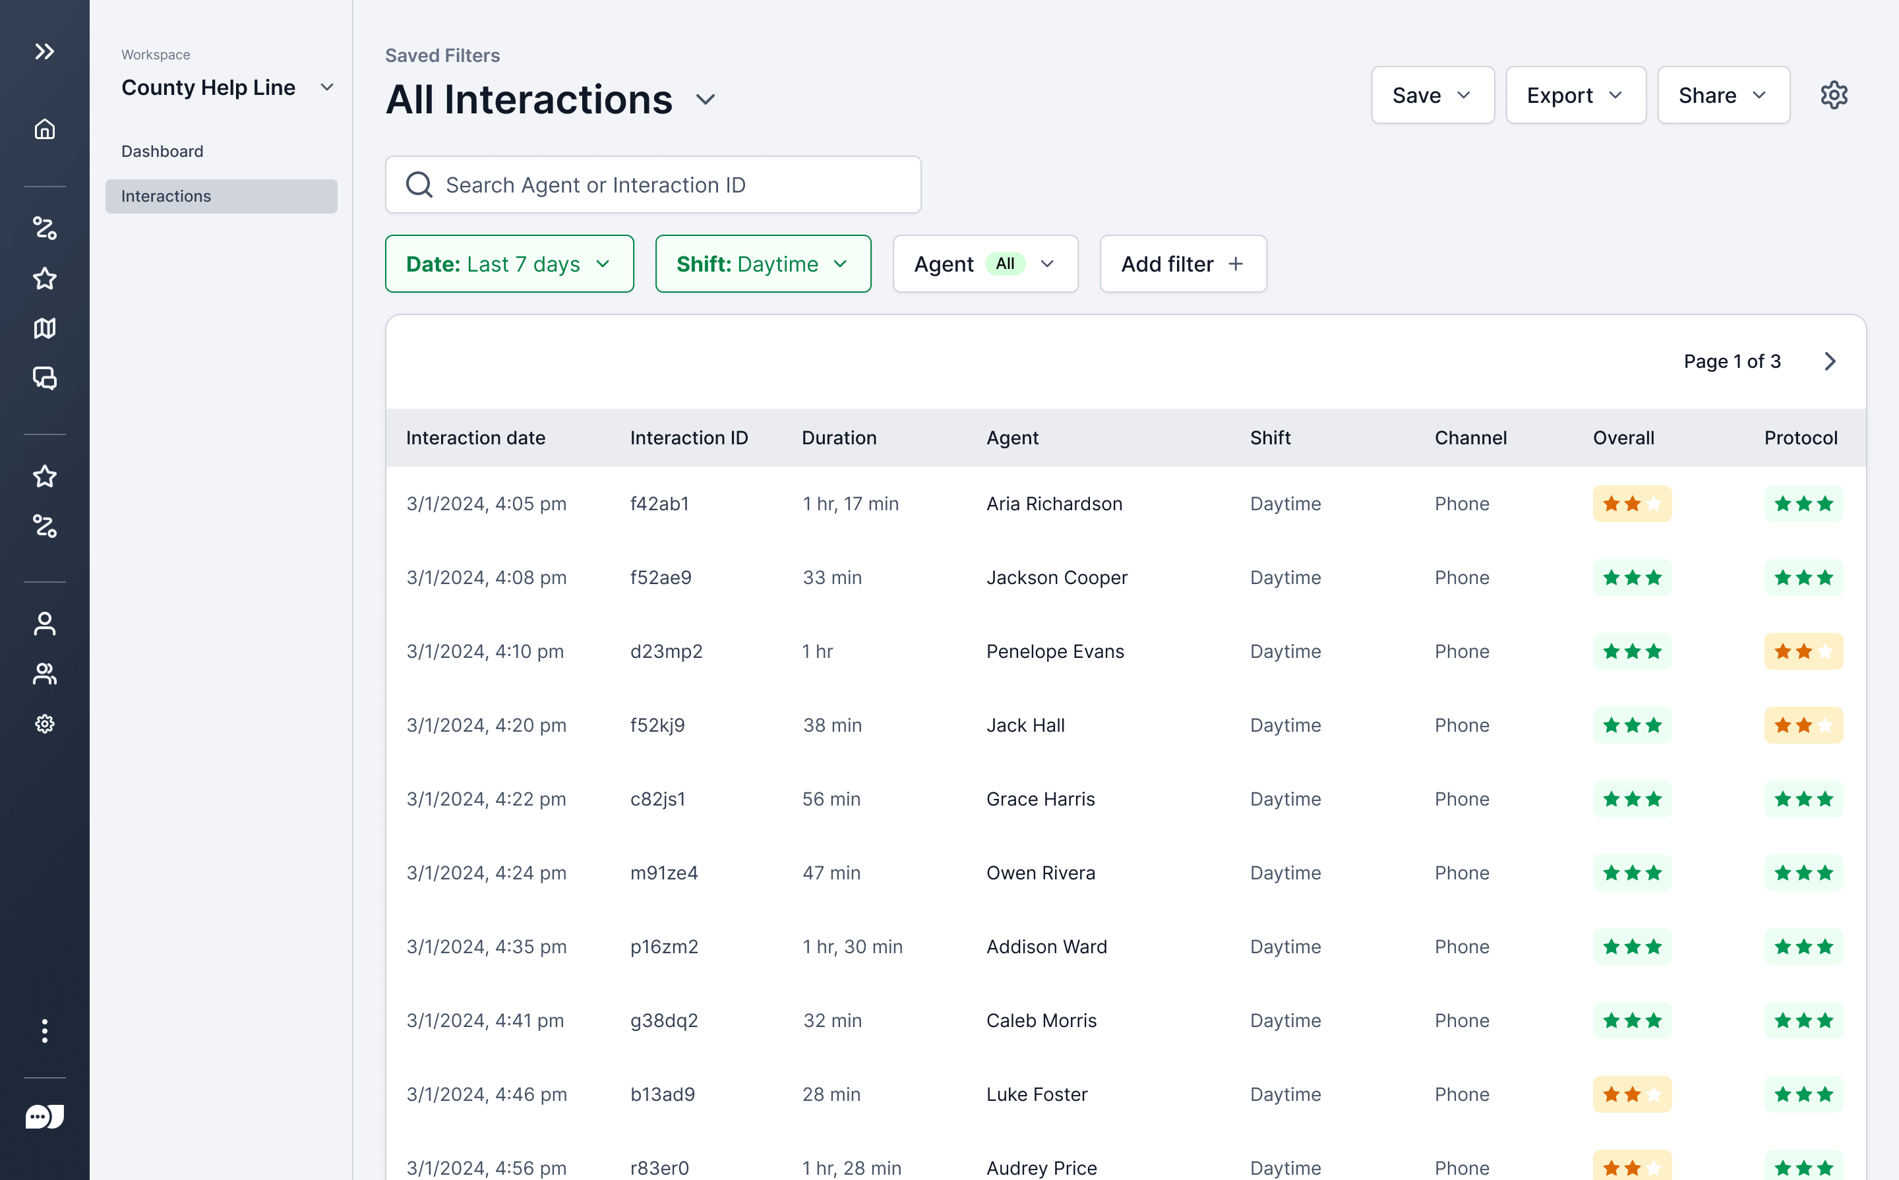Image resolution: width=1899 pixels, height=1180 pixels.
Task: Open sidebar settings via the gear icon
Action: click(44, 723)
